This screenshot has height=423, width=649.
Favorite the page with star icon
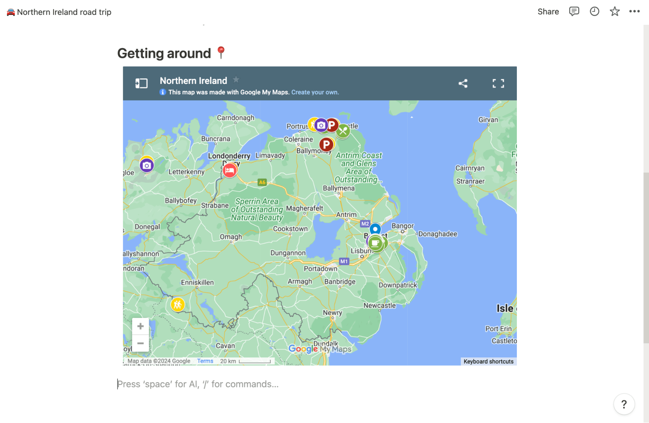[614, 11]
